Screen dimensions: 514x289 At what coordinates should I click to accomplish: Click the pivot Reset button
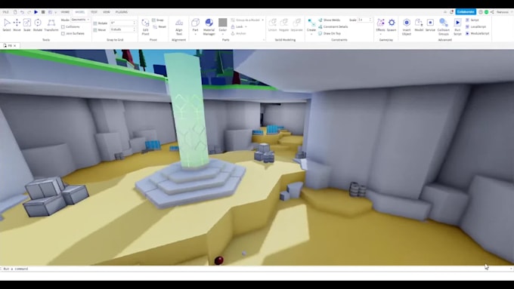coord(159,27)
